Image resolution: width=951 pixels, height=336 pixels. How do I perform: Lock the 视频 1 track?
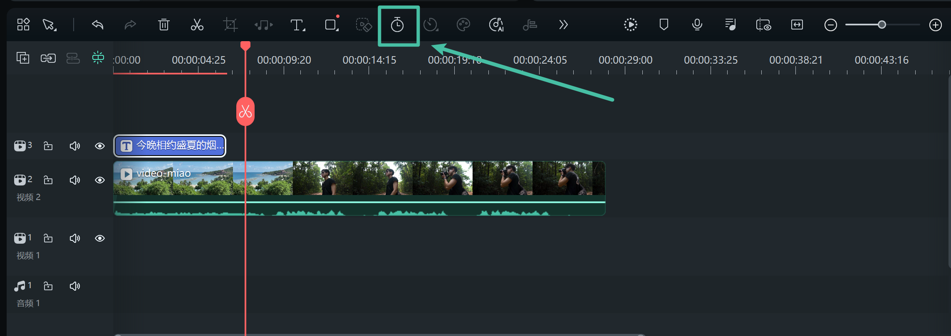pos(48,238)
